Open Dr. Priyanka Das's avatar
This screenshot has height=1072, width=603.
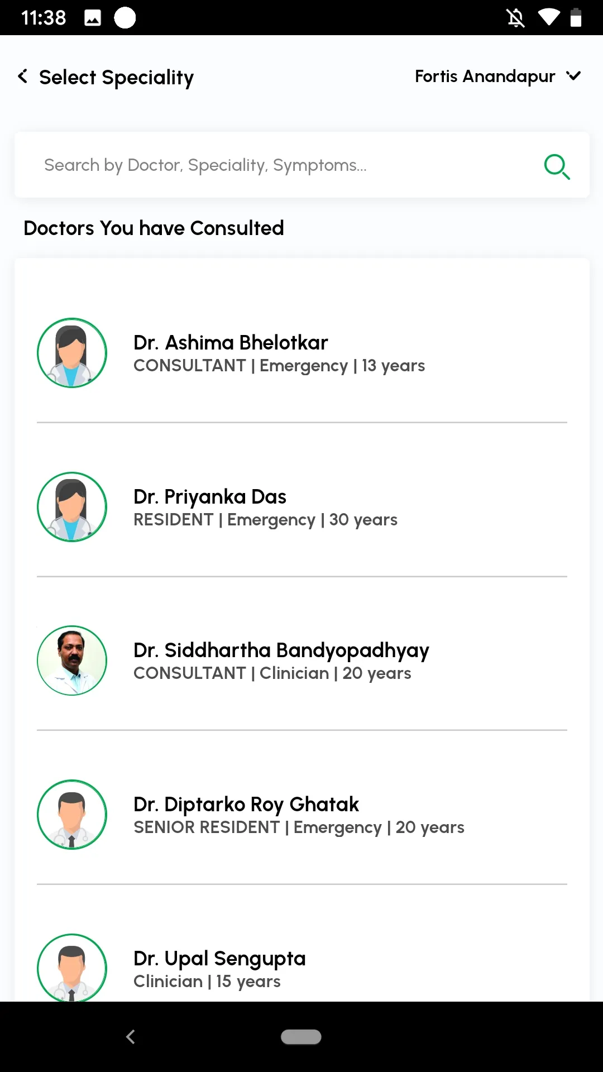pyautogui.click(x=72, y=507)
